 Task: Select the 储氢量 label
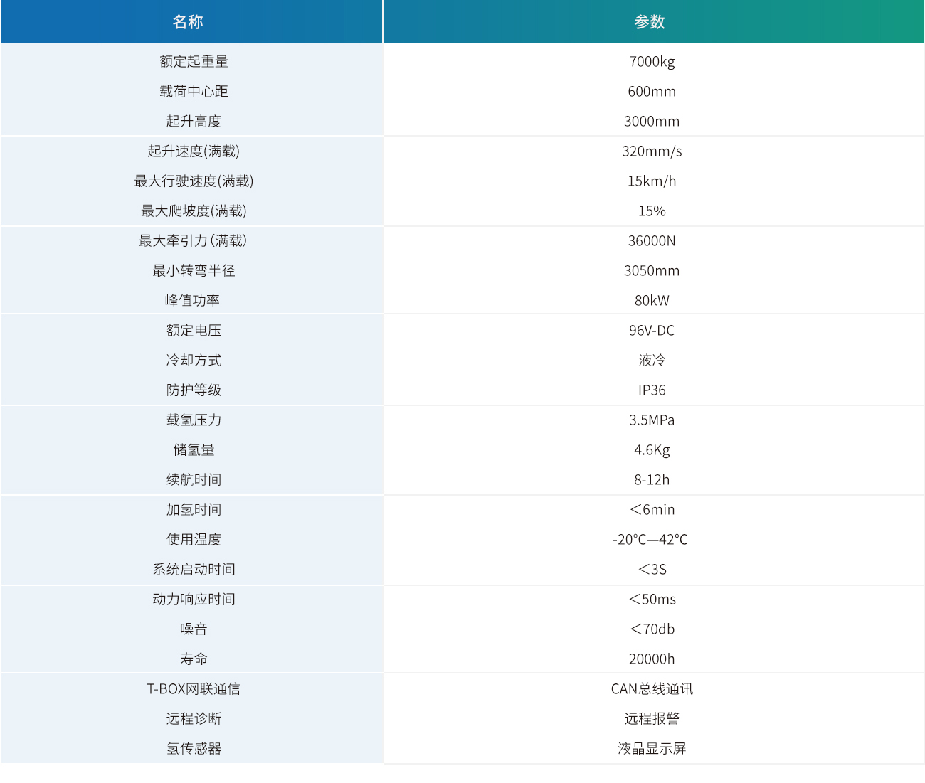pos(194,450)
